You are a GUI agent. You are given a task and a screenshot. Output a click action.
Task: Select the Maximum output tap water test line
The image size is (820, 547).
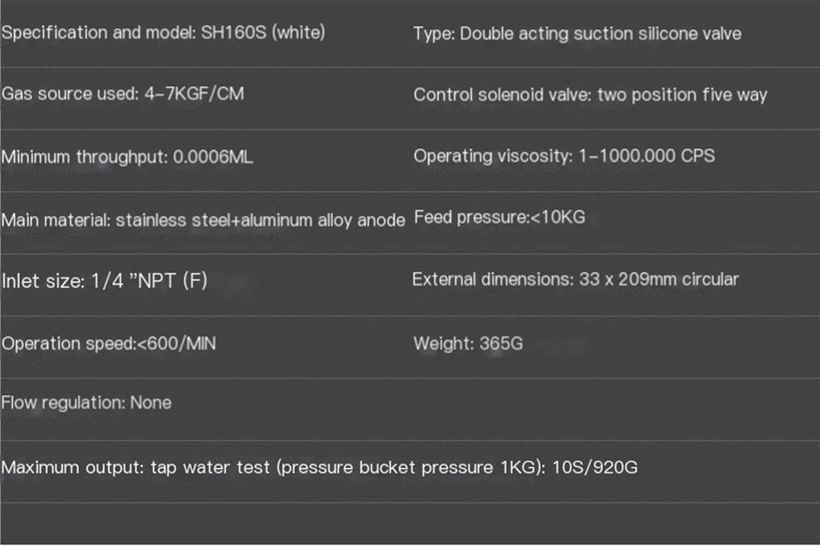click(319, 468)
